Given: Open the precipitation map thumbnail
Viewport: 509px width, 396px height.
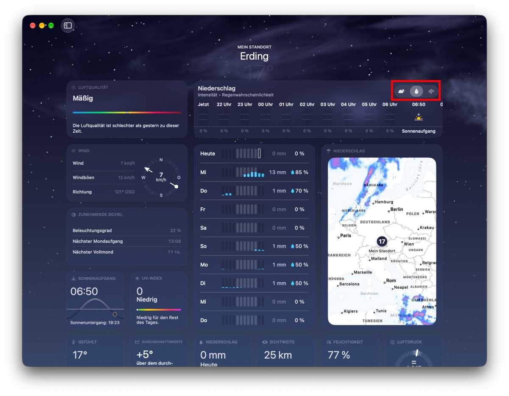Looking at the screenshot, I should tap(382, 241).
